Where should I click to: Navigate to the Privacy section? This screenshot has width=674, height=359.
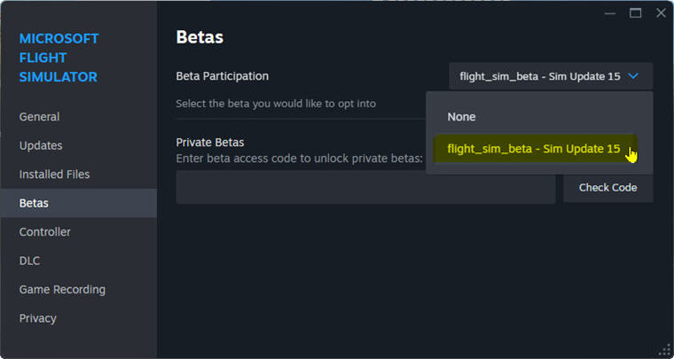click(x=38, y=318)
